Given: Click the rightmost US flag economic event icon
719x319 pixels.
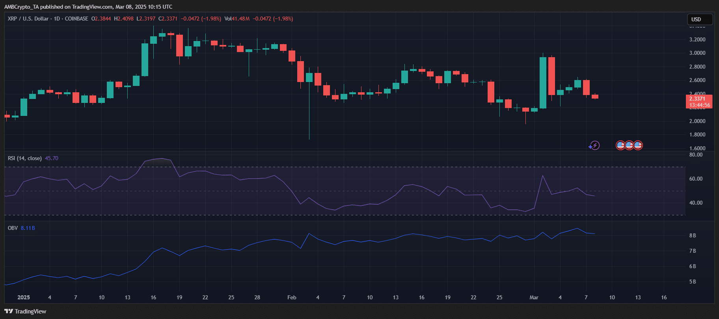Looking at the screenshot, I should 638,146.
